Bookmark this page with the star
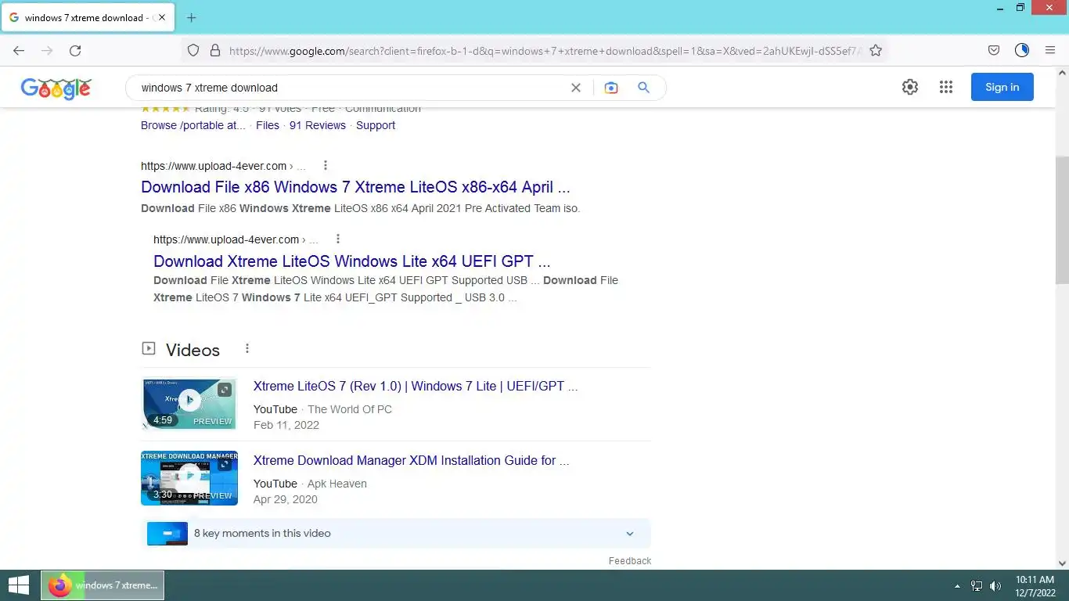This screenshot has height=601, width=1069. tap(876, 50)
